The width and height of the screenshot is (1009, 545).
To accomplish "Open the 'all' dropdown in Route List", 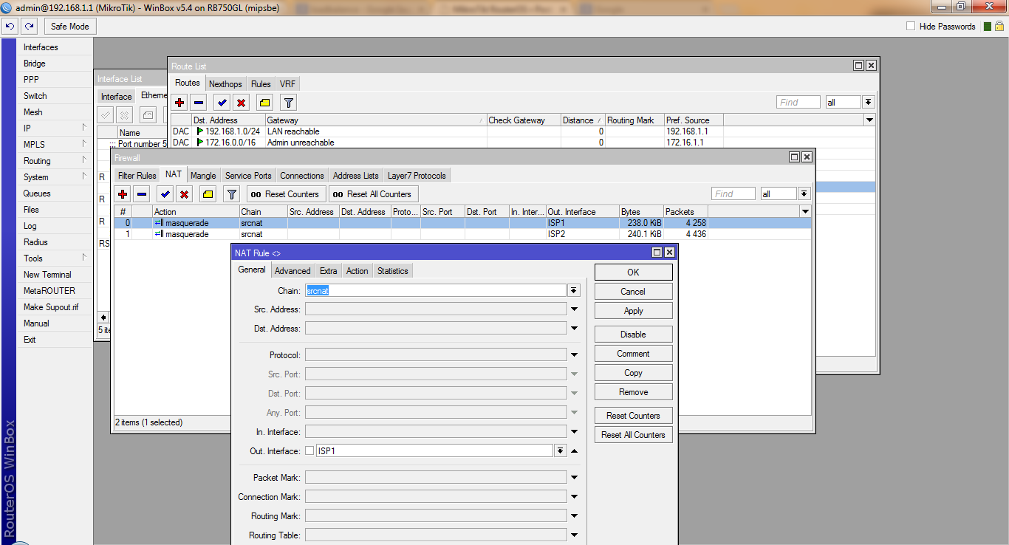I will [869, 103].
